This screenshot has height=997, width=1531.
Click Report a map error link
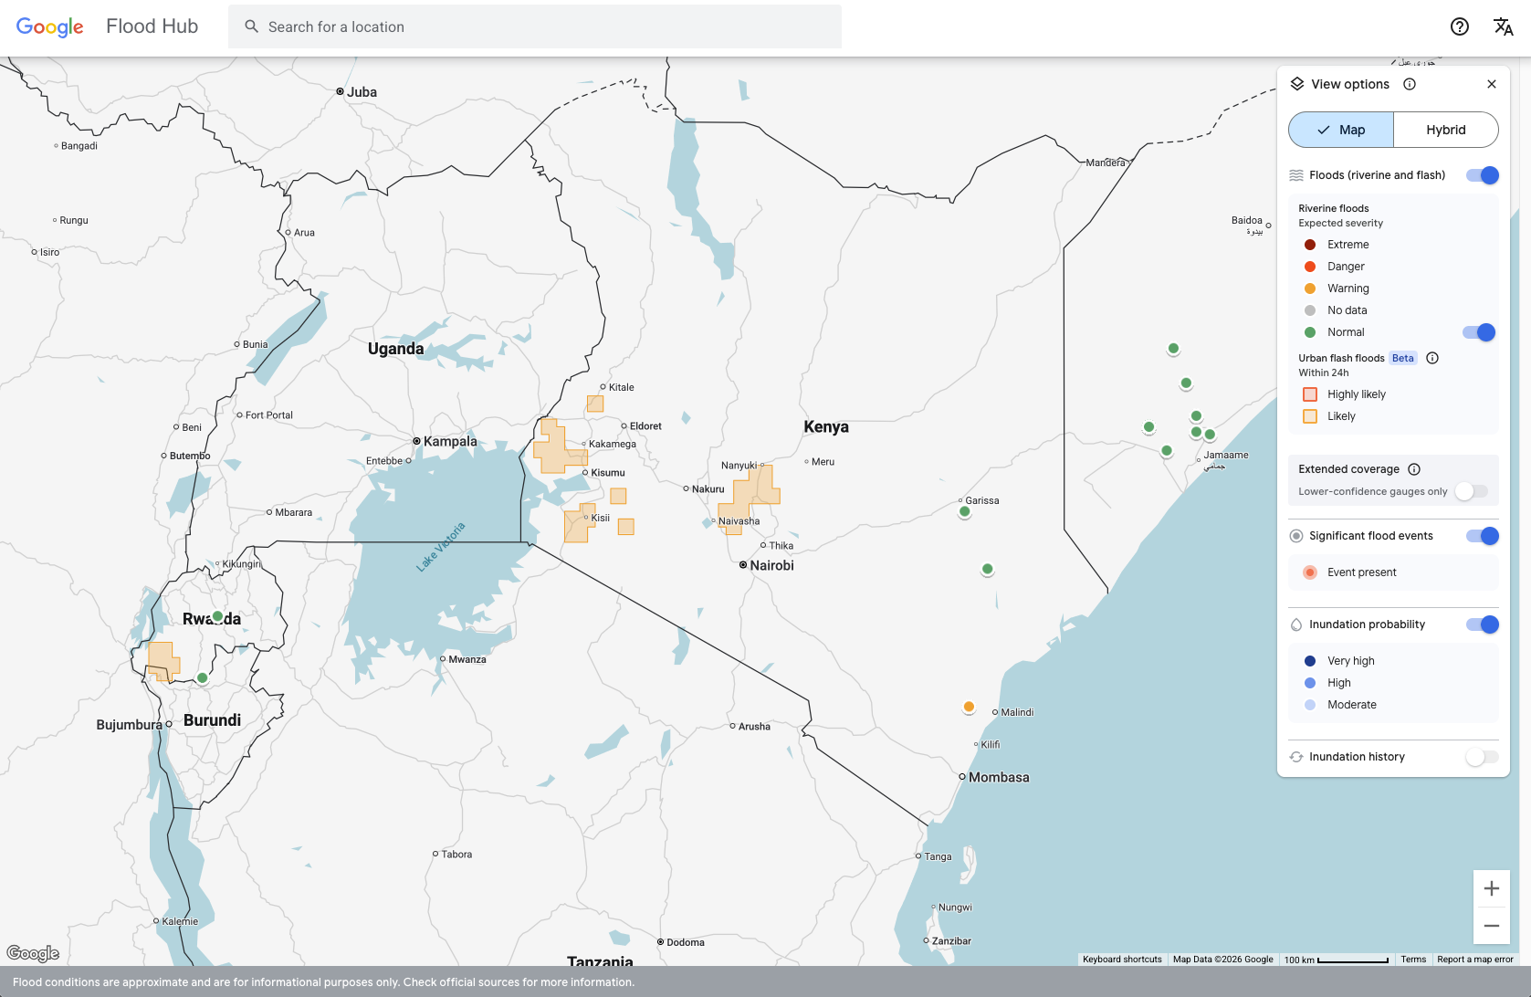[1474, 960]
